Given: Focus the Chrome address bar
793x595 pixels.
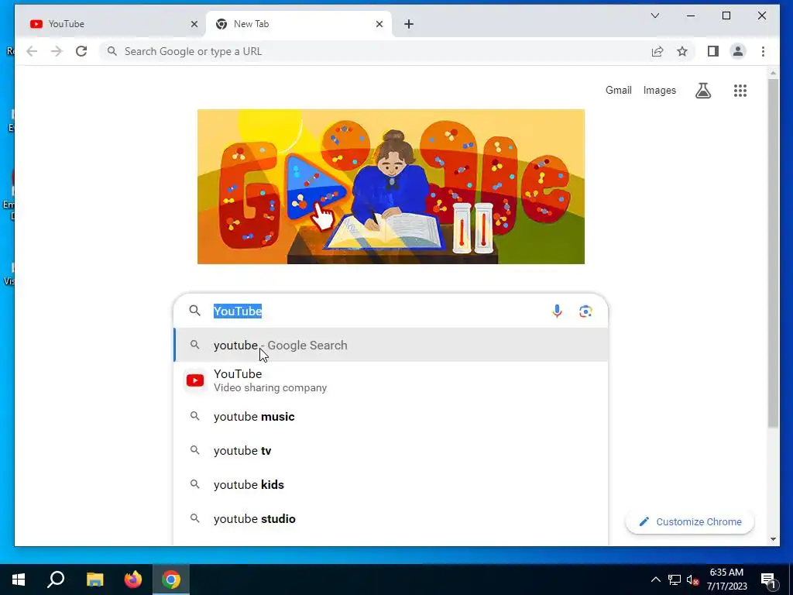Looking at the screenshot, I should [x=374, y=51].
